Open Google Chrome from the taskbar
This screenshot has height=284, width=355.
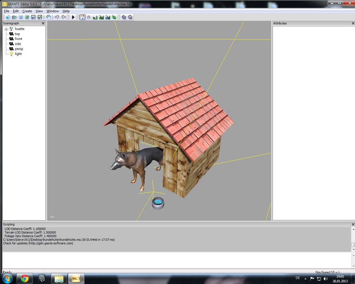[25, 278]
